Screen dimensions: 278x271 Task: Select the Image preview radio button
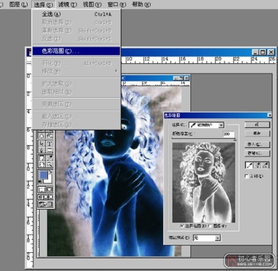pyautogui.click(x=210, y=226)
